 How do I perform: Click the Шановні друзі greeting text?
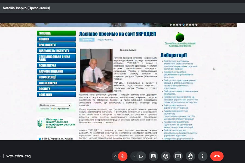click(x=128, y=50)
